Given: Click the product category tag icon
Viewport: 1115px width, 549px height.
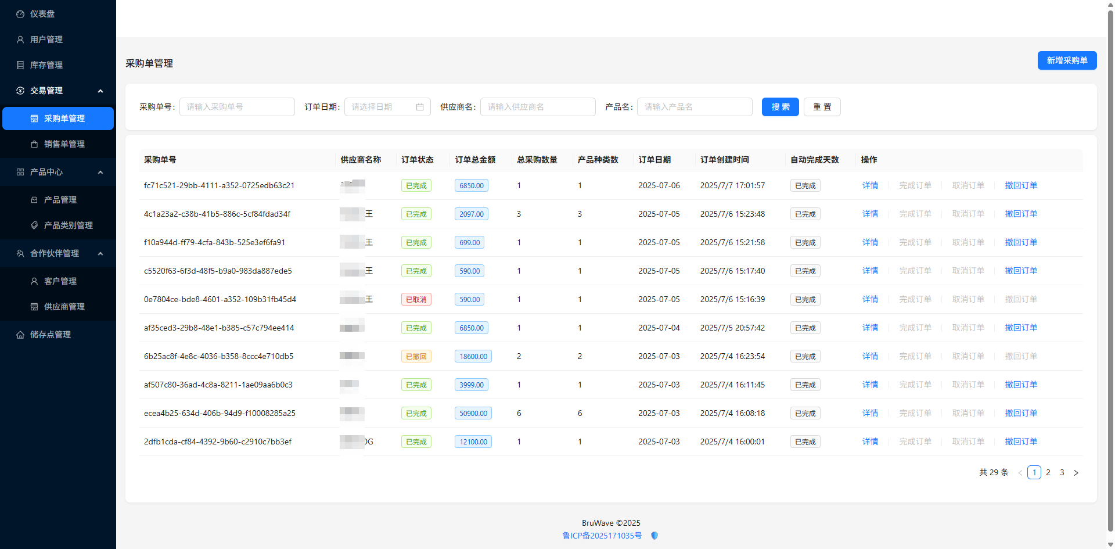Looking at the screenshot, I should [x=34, y=225].
